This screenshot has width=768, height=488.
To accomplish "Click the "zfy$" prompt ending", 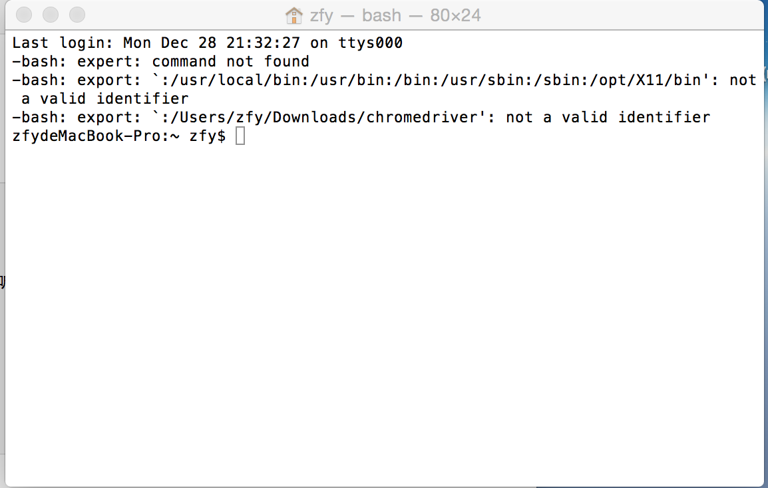I will coord(208,136).
